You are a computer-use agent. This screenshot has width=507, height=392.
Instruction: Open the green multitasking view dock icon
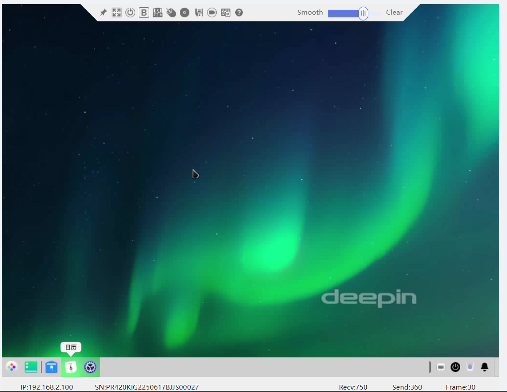(31, 367)
